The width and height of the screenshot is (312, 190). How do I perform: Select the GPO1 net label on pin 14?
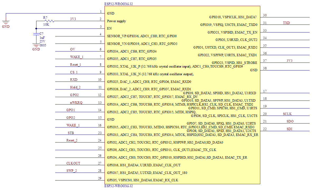tap(71, 110)
